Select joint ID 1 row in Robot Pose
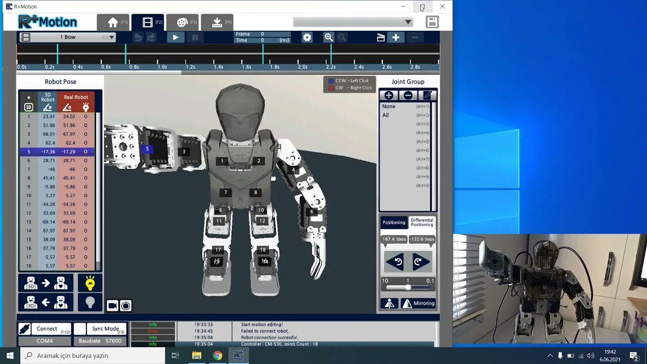 pos(57,116)
